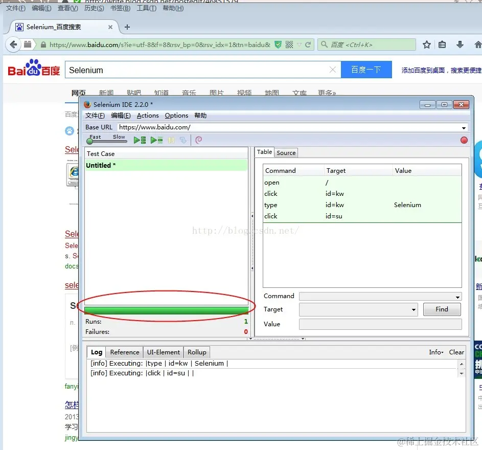Click the green shield security icon
This screenshot has height=450, width=482.
tap(278, 45)
